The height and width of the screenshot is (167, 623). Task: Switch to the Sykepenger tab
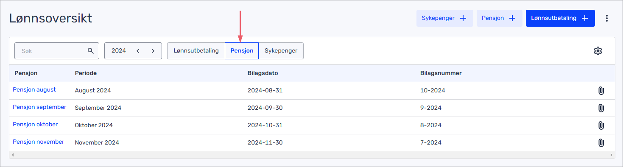click(x=281, y=51)
